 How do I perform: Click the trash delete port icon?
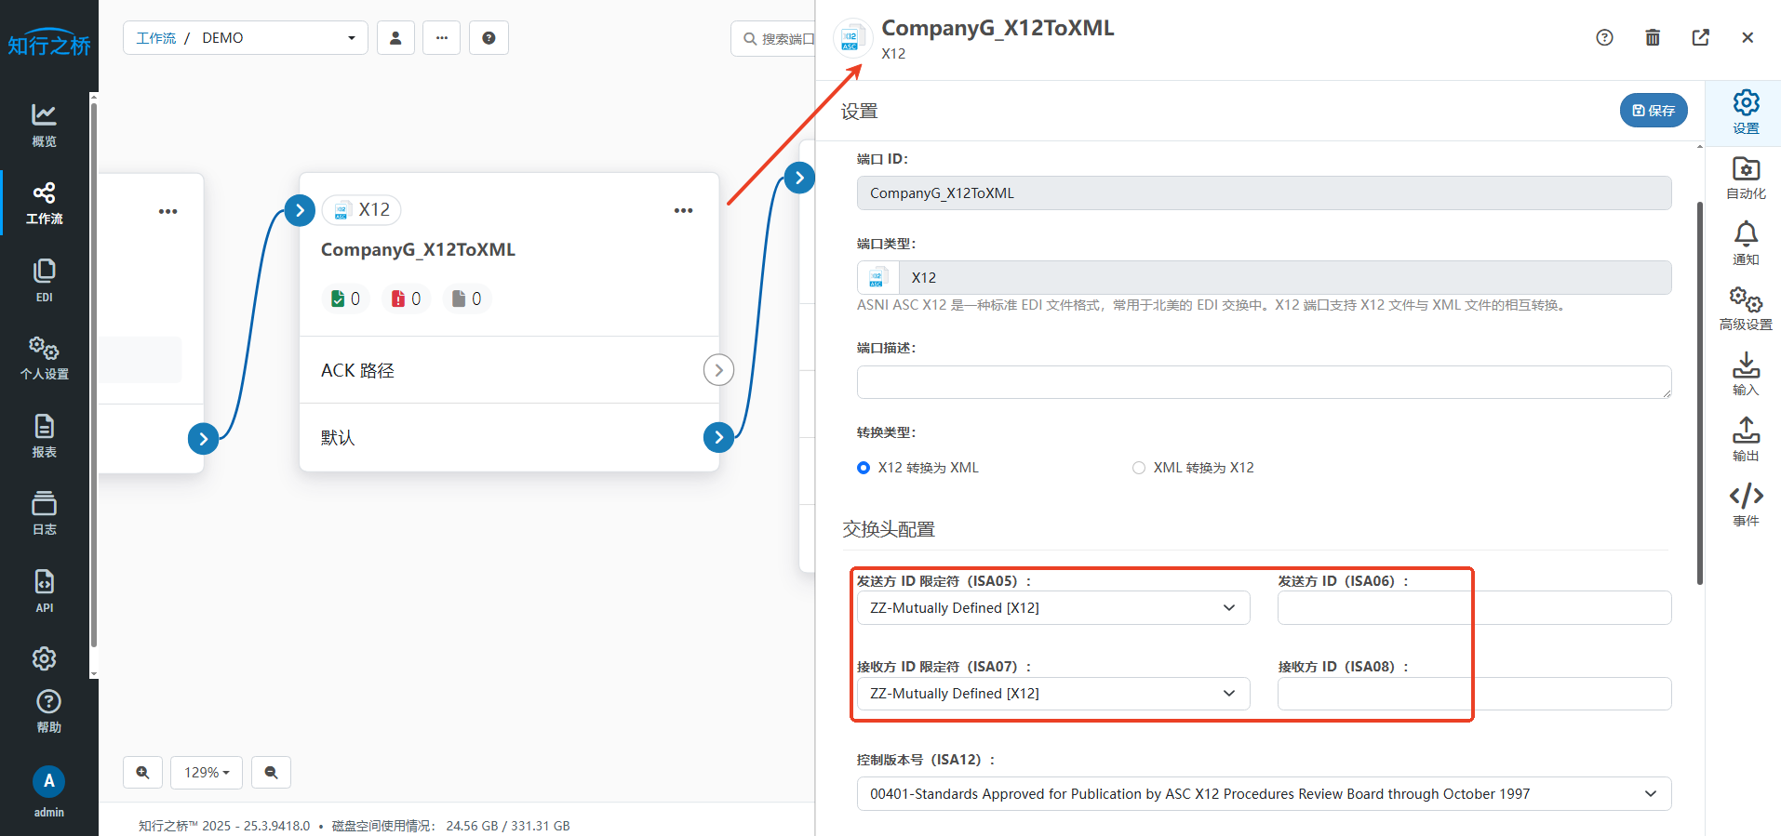point(1652,37)
